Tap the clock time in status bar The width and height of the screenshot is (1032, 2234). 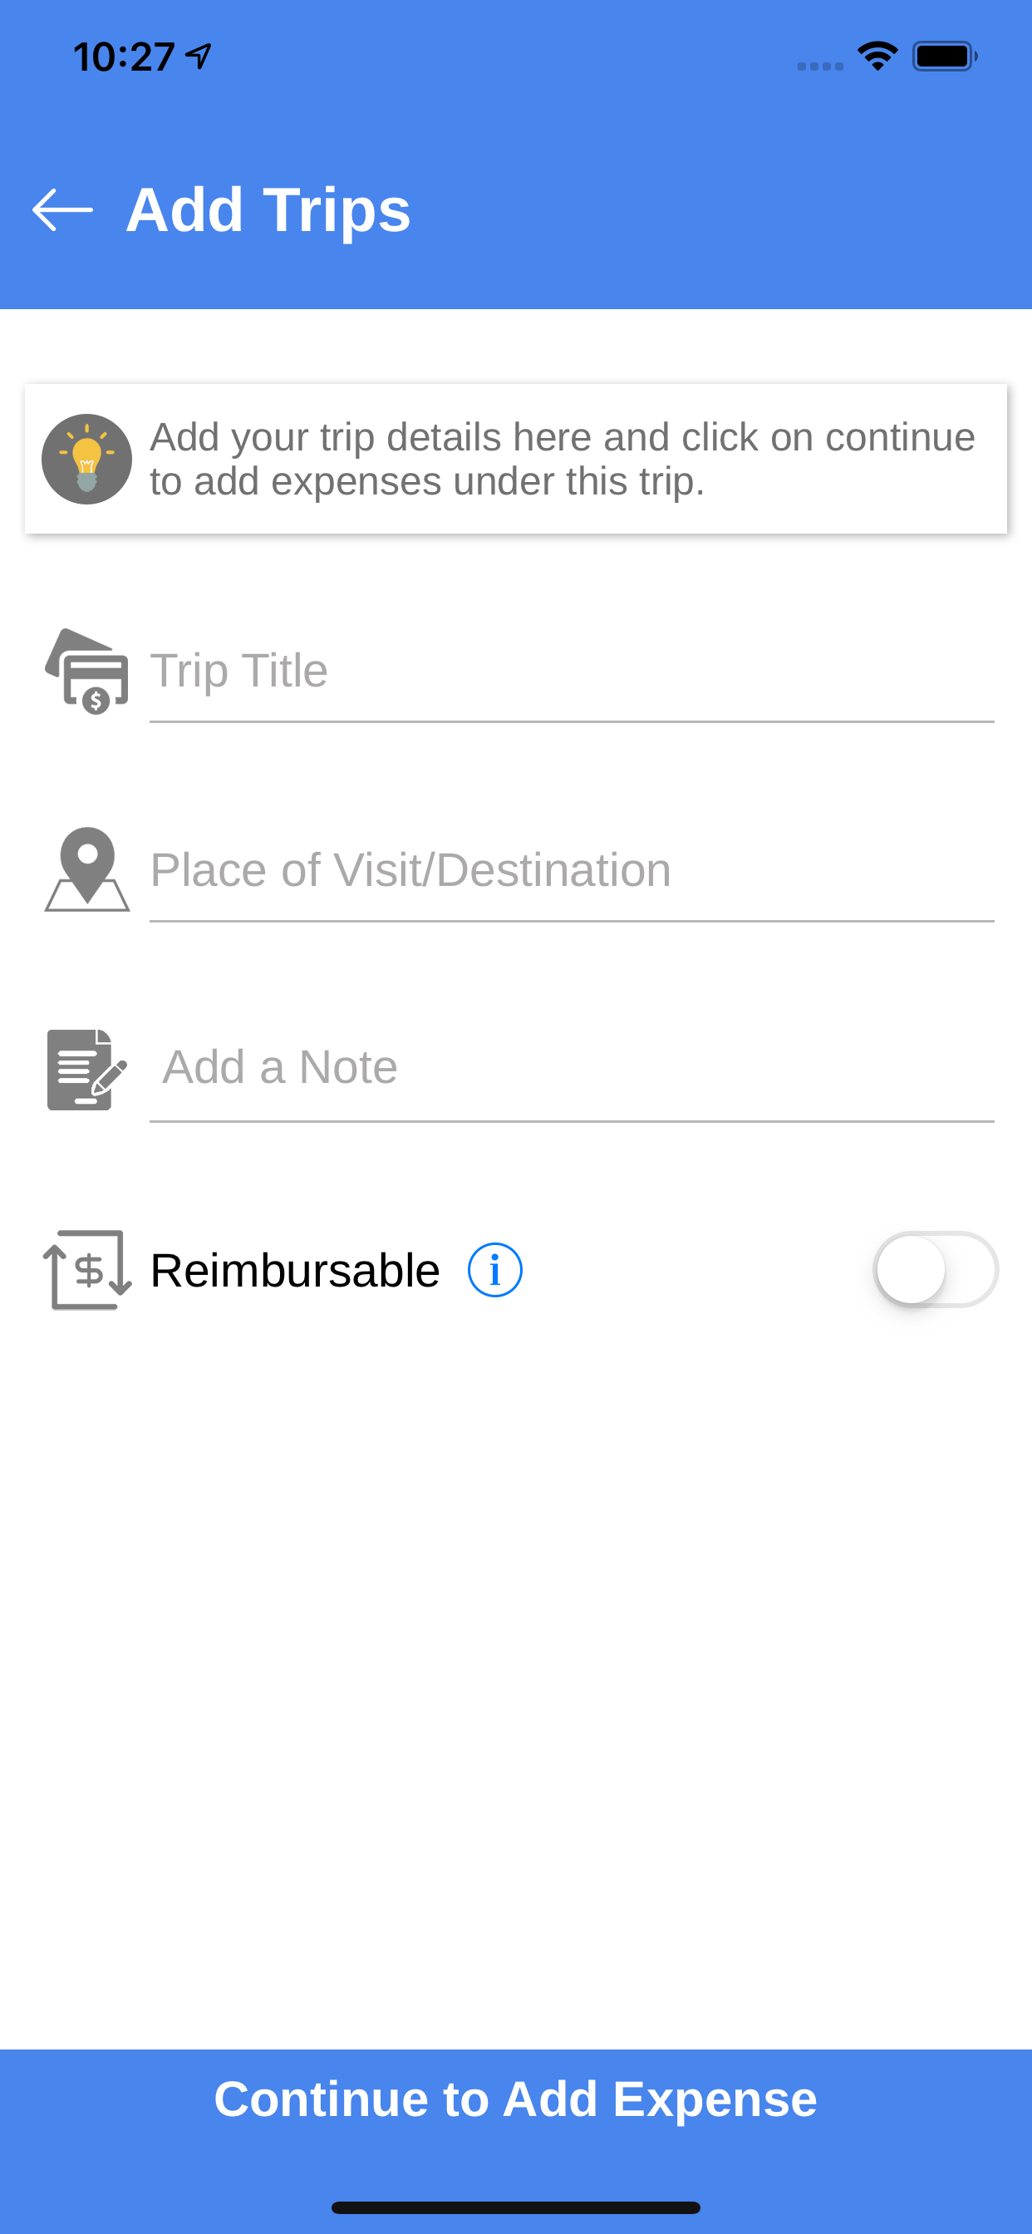pyautogui.click(x=124, y=57)
